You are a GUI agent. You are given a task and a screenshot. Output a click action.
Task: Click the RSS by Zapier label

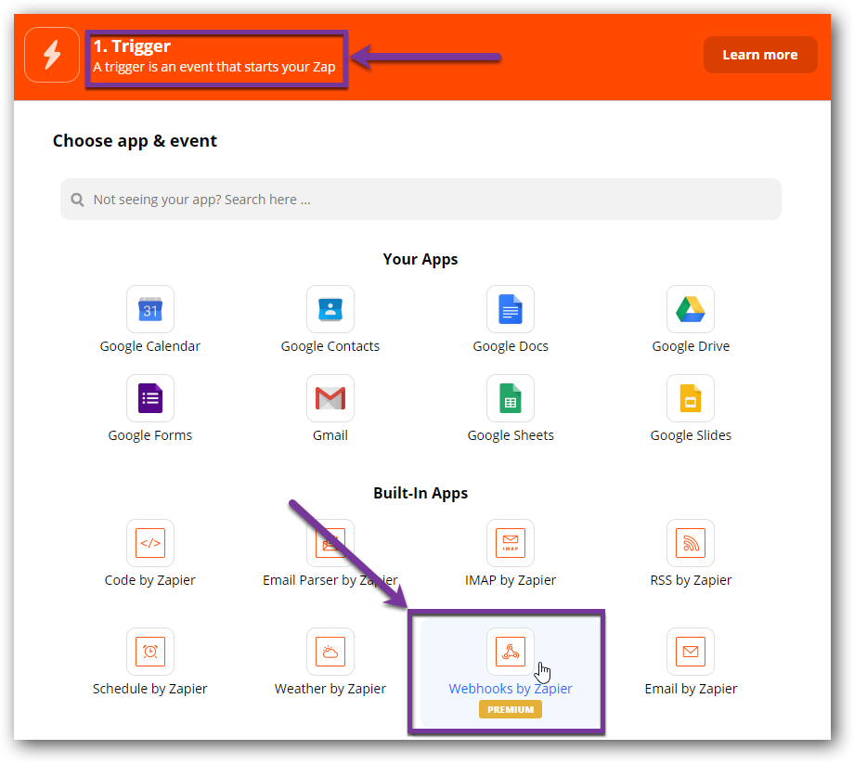click(x=691, y=580)
